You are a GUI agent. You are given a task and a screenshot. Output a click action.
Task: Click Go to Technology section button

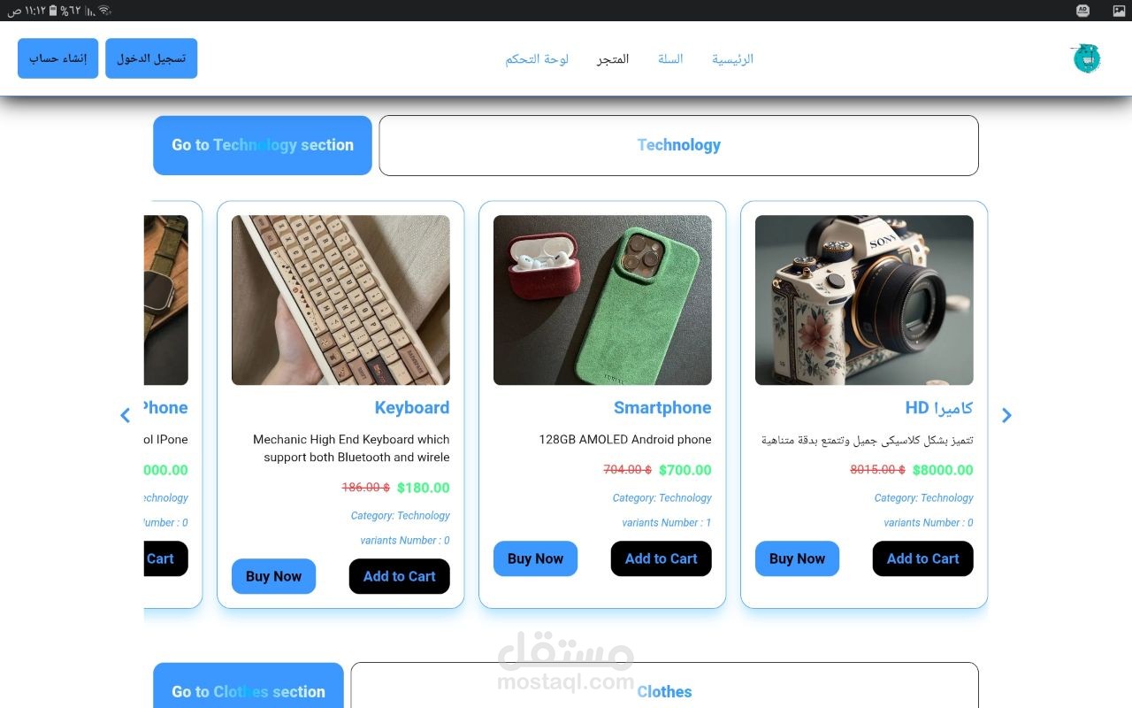[x=263, y=145]
